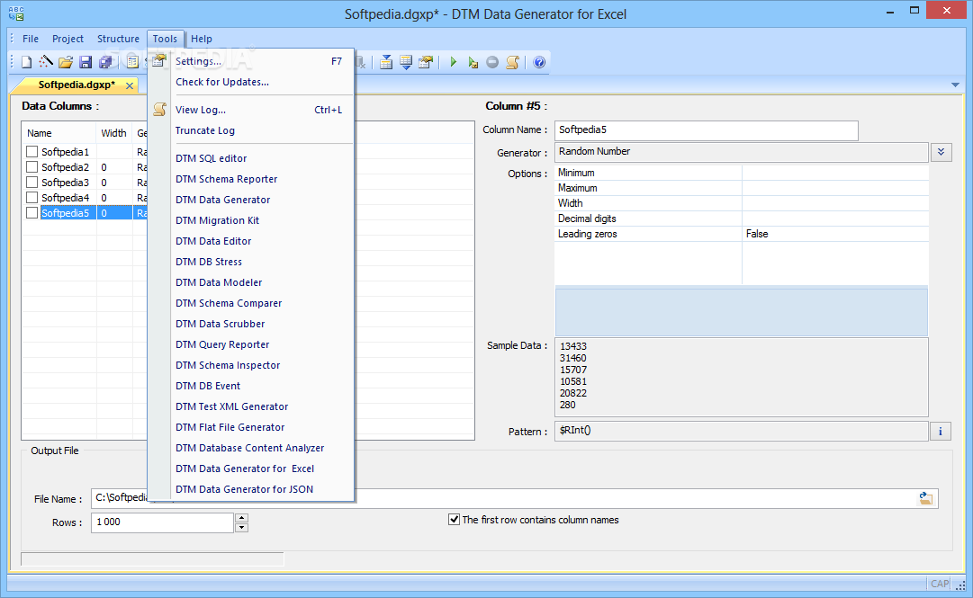Click the New project toolbar icon
Viewport: 973px width, 598px height.
coord(27,62)
